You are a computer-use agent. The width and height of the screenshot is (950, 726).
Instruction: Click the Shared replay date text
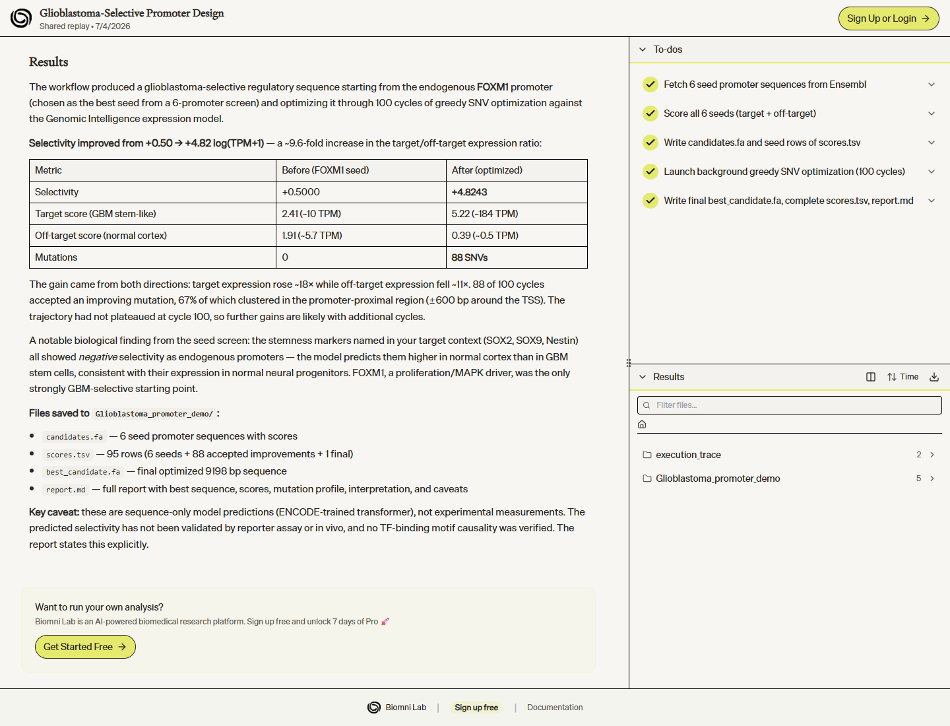tap(85, 26)
